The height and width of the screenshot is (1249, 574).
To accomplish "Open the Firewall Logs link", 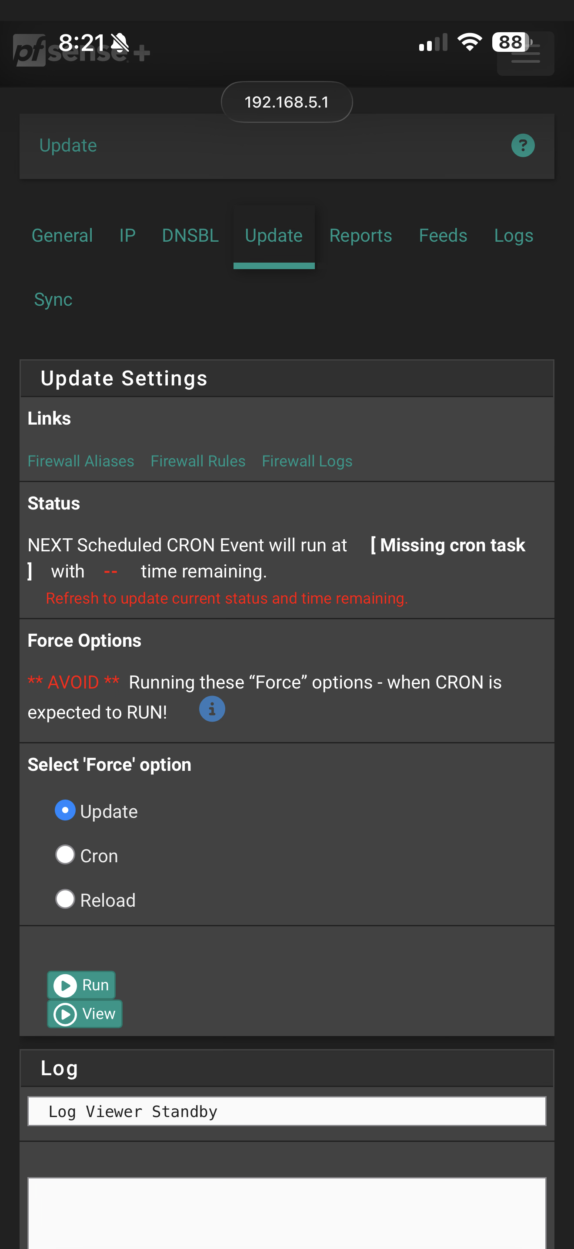I will pos(307,461).
